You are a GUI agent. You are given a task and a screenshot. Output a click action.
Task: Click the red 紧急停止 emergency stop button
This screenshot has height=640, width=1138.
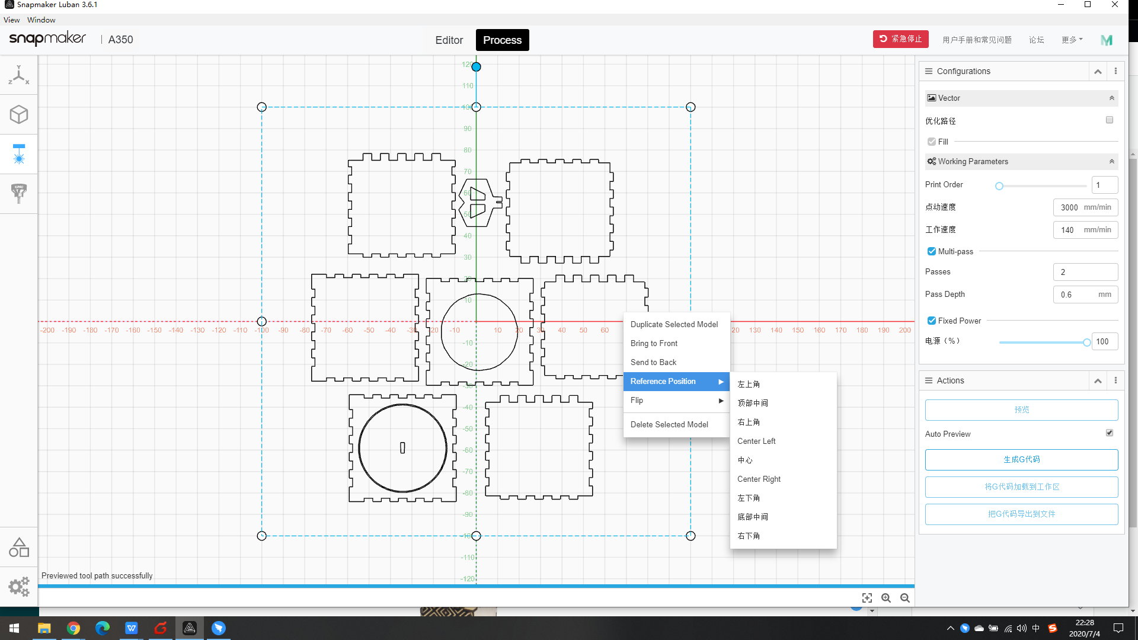(x=900, y=39)
